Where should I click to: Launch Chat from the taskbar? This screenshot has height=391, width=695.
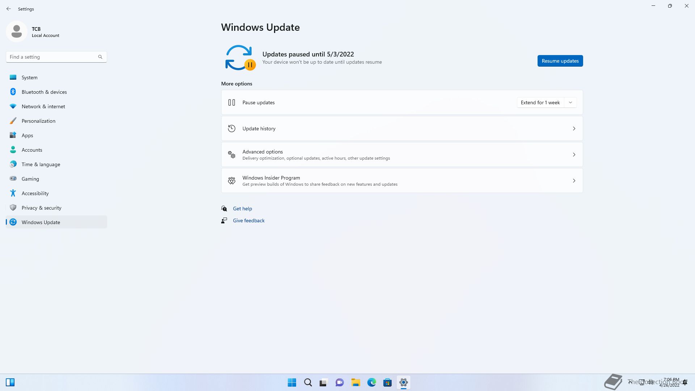coord(340,382)
